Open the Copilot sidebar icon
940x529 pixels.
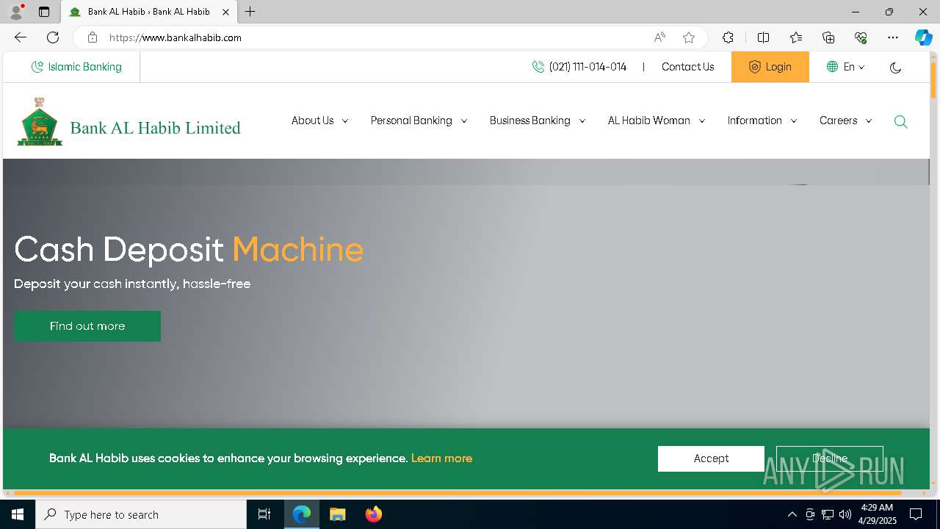click(x=923, y=37)
